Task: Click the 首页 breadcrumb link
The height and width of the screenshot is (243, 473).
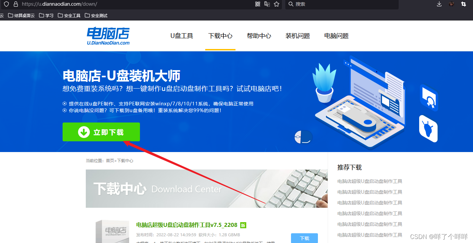Action: pos(110,161)
